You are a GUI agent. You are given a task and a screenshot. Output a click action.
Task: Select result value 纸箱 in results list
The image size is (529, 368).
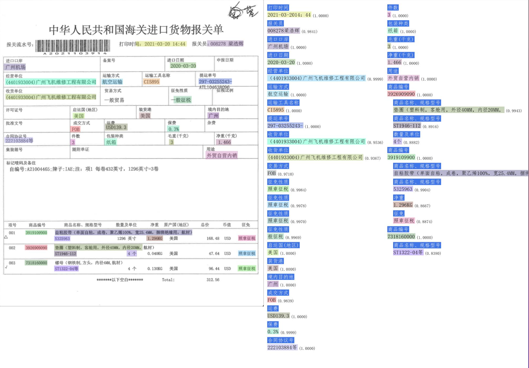click(x=393, y=31)
